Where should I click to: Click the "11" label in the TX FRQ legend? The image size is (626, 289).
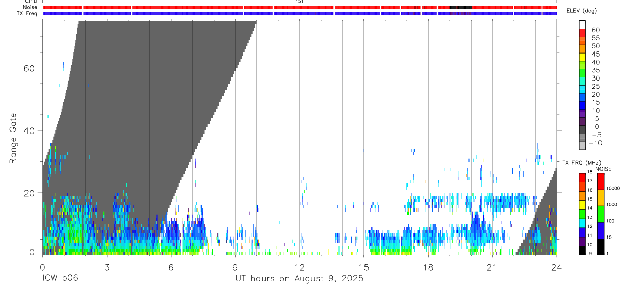[590, 235]
